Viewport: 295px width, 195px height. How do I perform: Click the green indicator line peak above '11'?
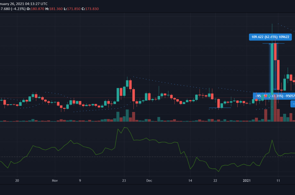(x=272, y=140)
